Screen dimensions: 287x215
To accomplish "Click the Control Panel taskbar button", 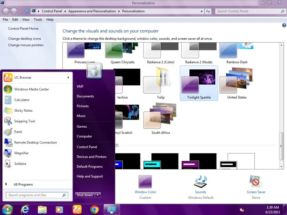I will pyautogui.click(x=112, y=209).
